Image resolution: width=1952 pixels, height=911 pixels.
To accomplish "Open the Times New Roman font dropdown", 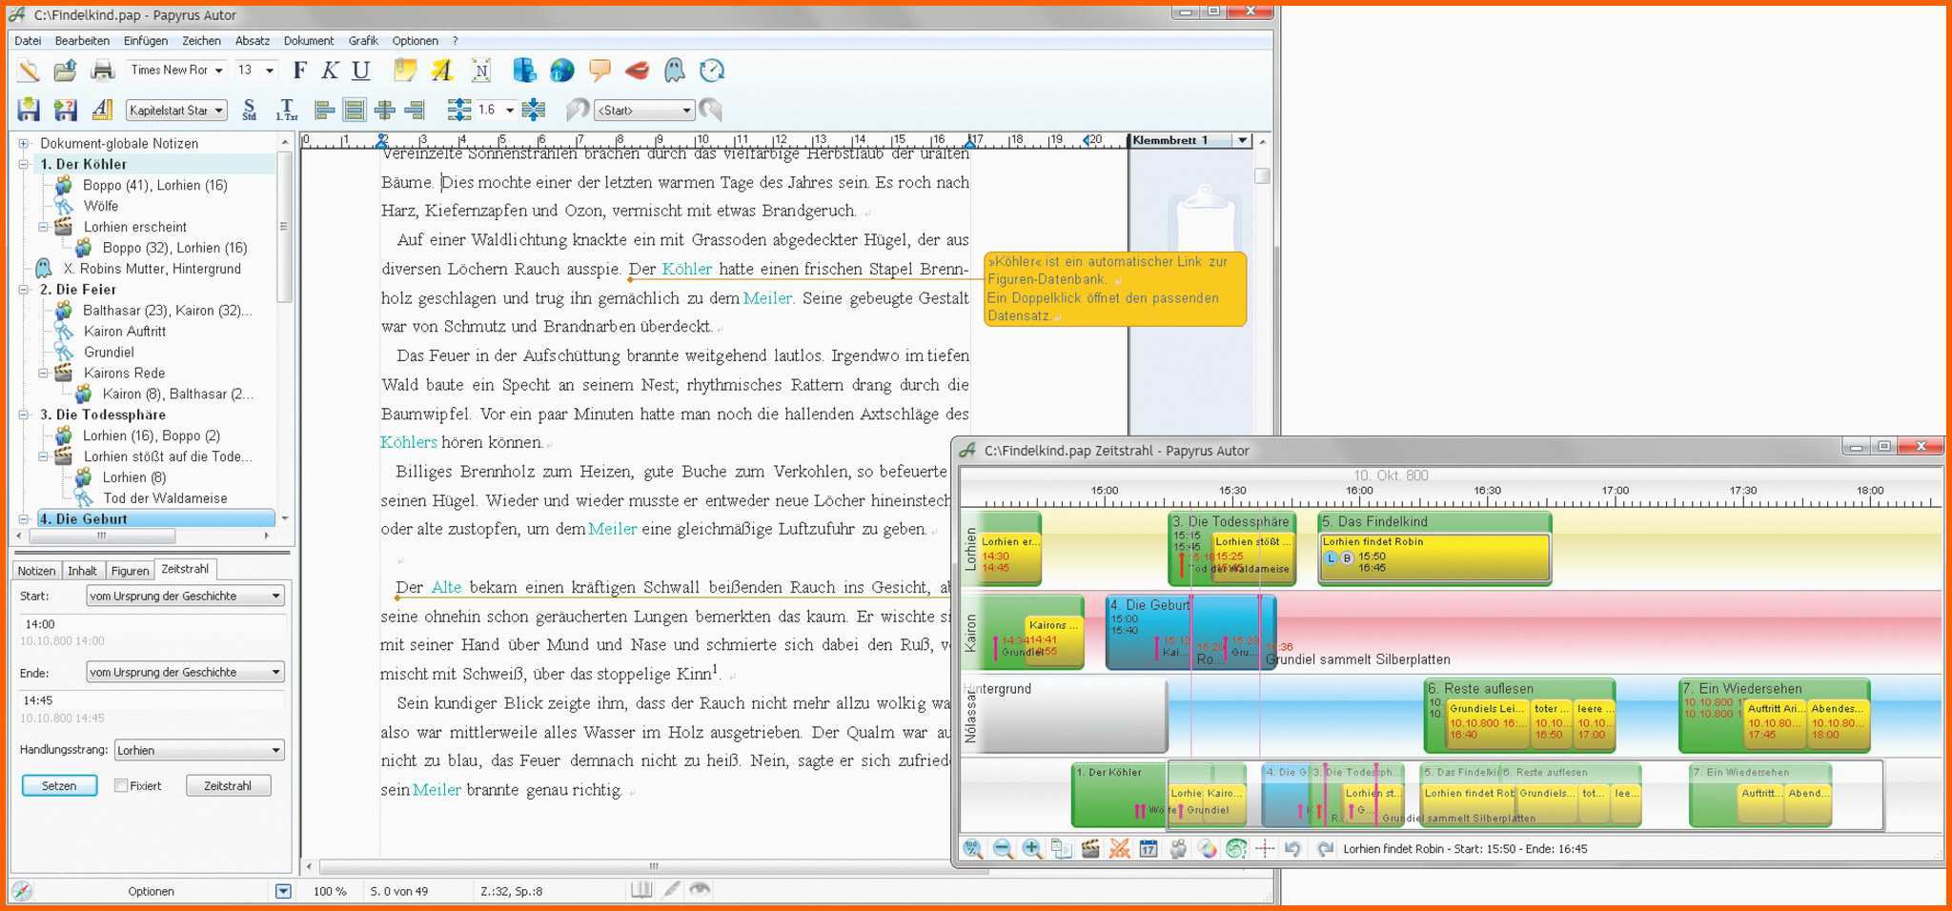I will [218, 71].
